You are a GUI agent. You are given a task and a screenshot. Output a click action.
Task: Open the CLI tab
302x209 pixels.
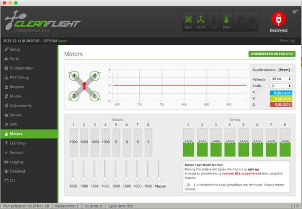(x=29, y=181)
